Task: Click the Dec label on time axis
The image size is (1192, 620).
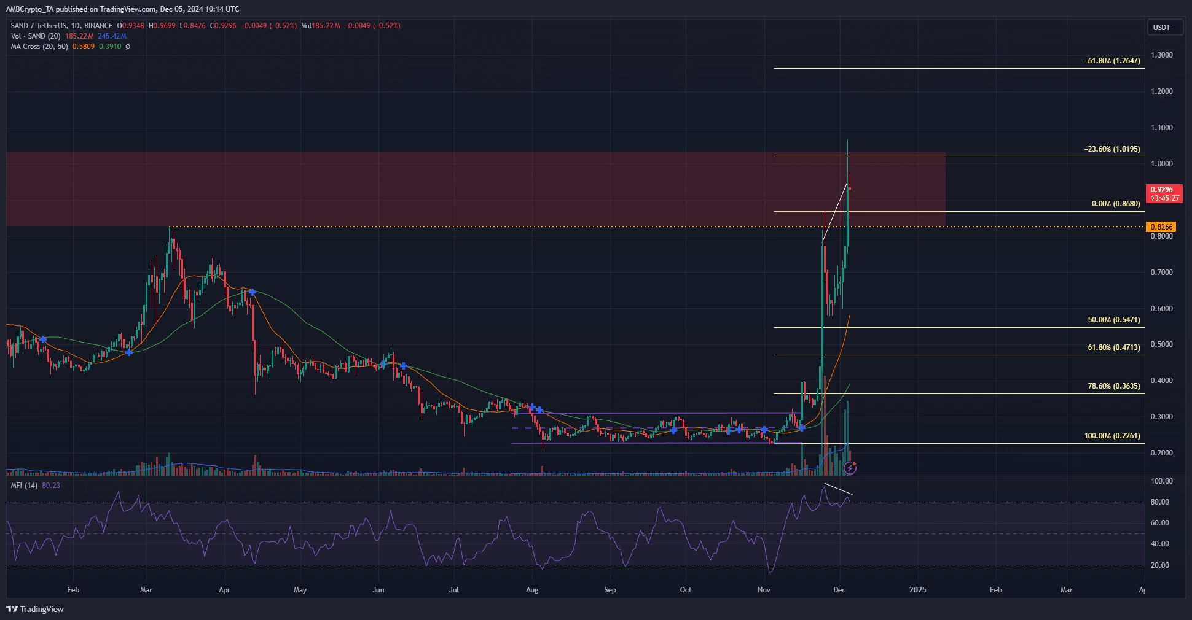Action: tap(839, 590)
